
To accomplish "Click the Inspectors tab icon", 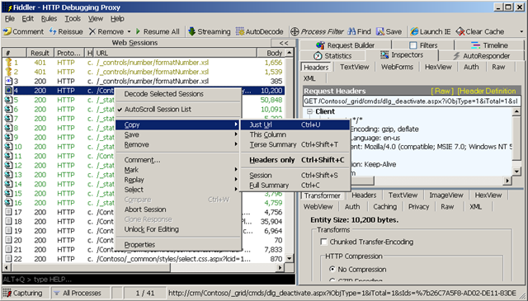I will pos(384,55).
